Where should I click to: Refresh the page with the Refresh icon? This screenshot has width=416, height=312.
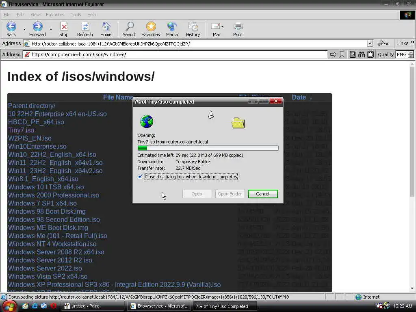pyautogui.click(x=85, y=26)
